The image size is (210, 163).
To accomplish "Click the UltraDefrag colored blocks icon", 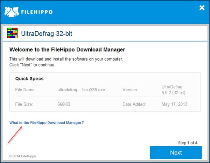I will 12,34.
